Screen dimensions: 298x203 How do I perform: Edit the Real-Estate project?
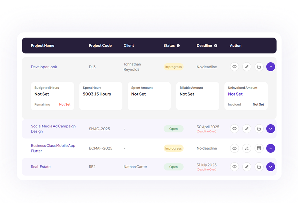pos(247,167)
